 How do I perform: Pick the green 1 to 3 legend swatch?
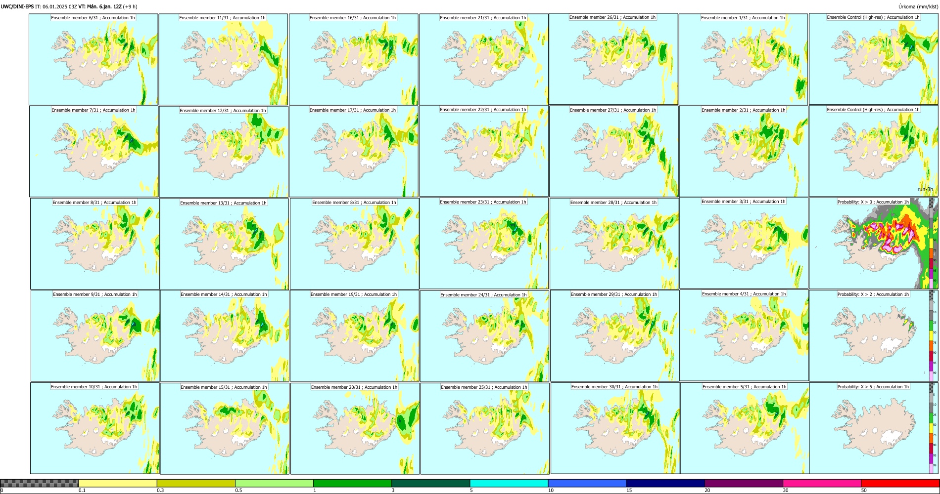click(x=352, y=483)
